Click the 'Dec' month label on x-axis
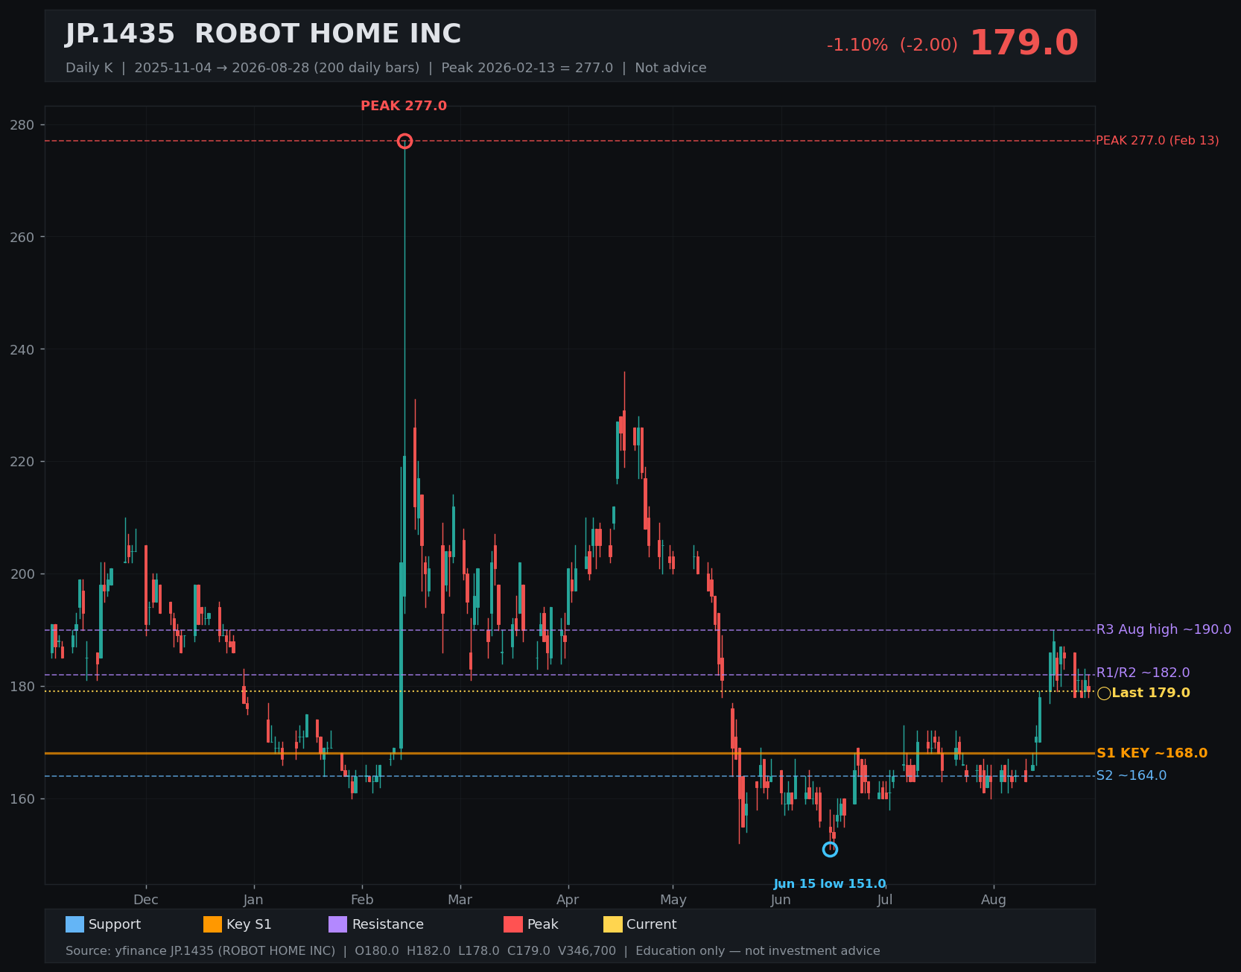Viewport: 1241px width, 972px height. coord(146,900)
